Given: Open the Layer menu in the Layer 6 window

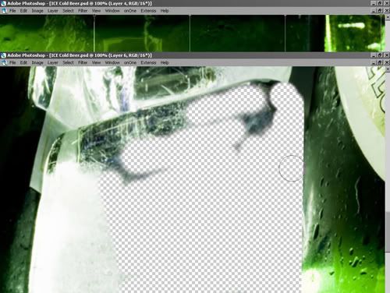Looking at the screenshot, I should coord(53,62).
